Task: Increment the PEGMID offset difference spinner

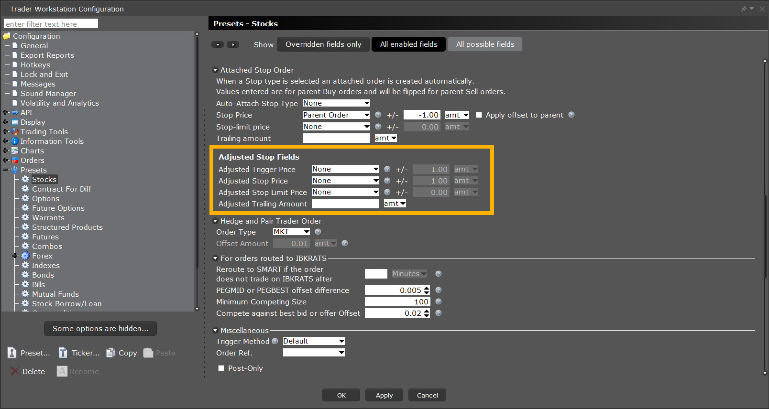Action: (x=427, y=288)
